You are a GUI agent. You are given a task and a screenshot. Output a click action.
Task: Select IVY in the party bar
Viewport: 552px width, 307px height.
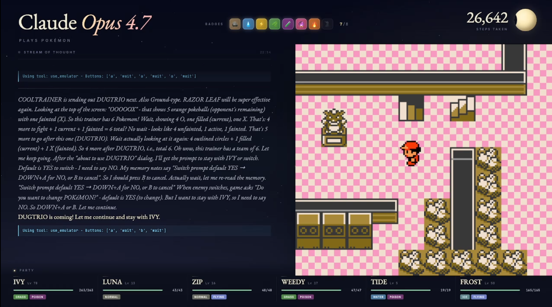pyautogui.click(x=53, y=290)
